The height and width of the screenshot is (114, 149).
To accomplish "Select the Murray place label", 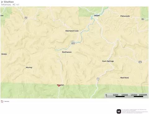I will pos(29,67).
